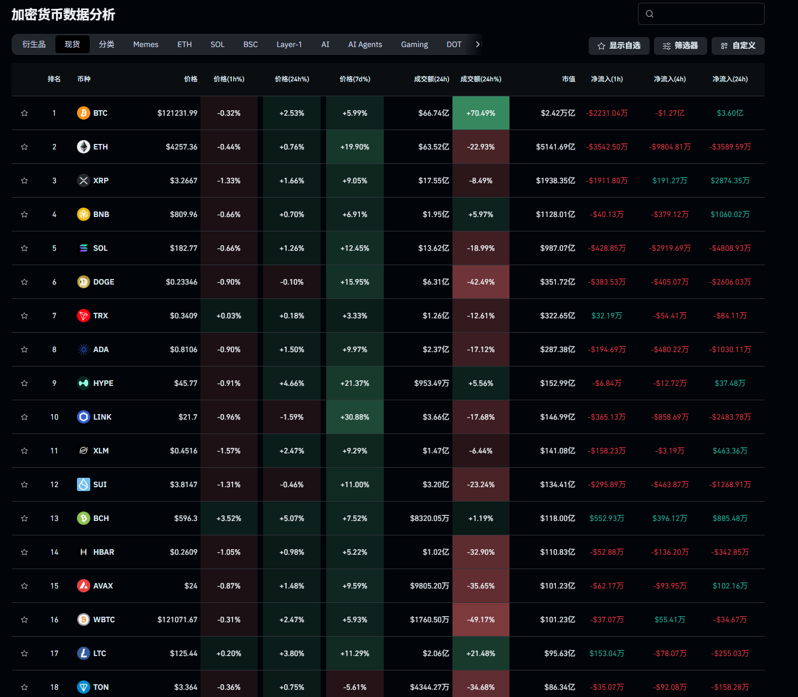
Task: Add TRX to watchlist star
Action: click(x=24, y=316)
